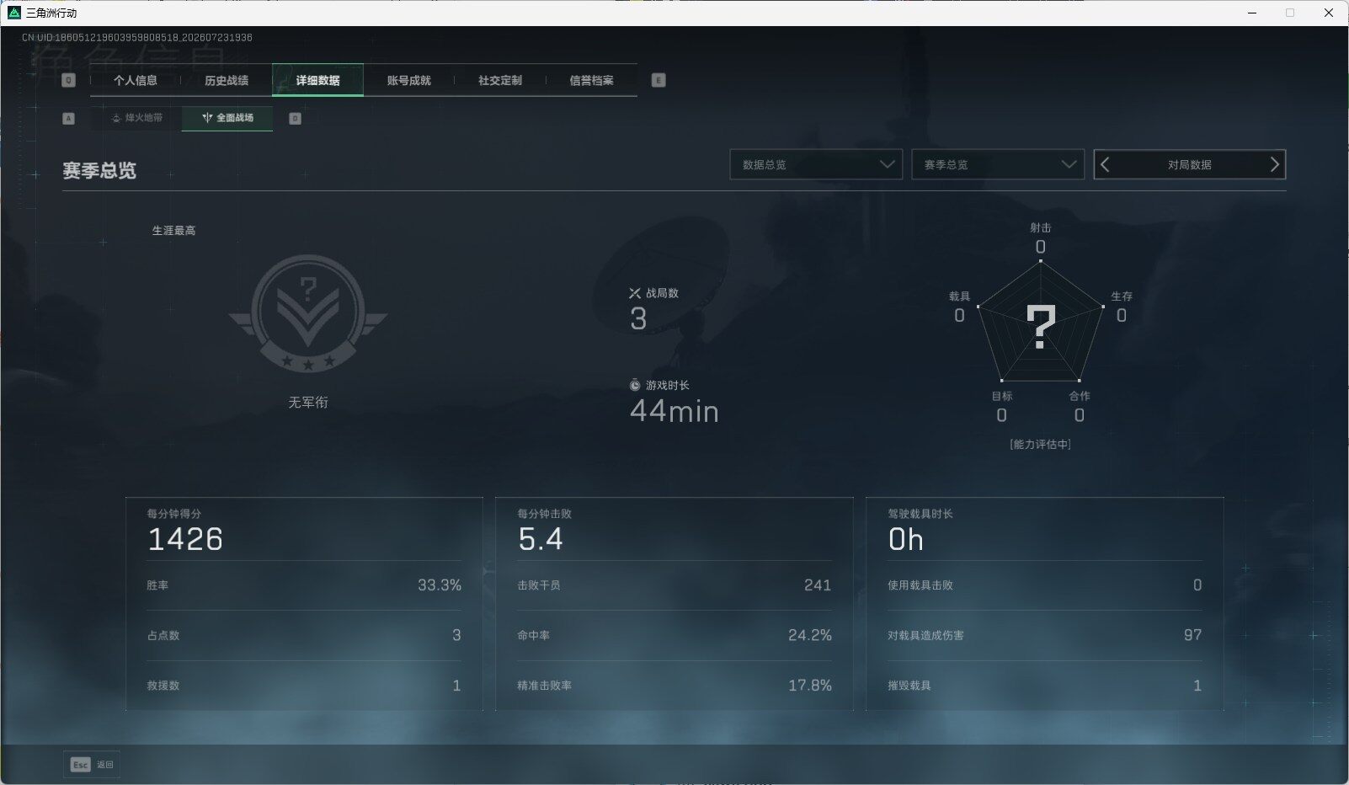Image resolution: width=1349 pixels, height=785 pixels.
Task: Click the 命中率 row showing 24.2%
Action: (x=674, y=635)
